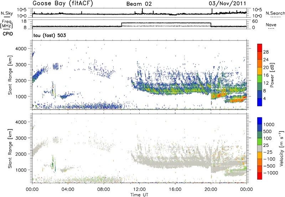Click the '18' tick on frequency axis

[x=24, y=21]
